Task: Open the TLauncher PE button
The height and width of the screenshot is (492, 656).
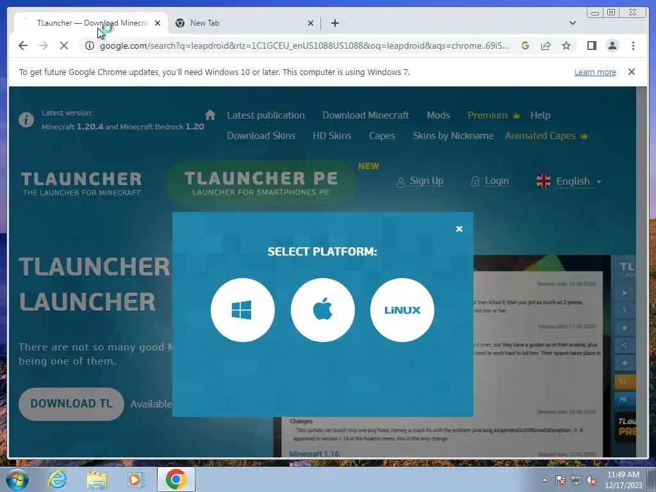Action: (261, 183)
